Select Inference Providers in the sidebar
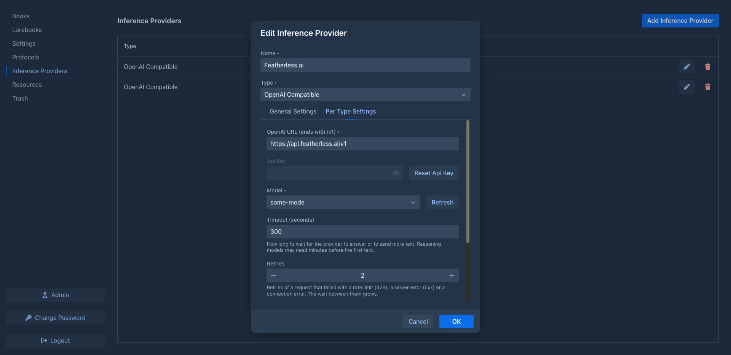This screenshot has width=731, height=355. 40,71
